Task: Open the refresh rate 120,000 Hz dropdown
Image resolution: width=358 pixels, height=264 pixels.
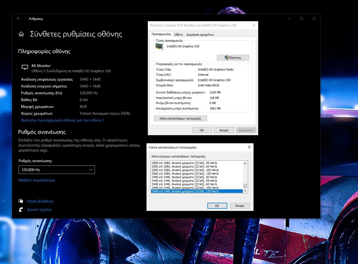Action: point(57,170)
